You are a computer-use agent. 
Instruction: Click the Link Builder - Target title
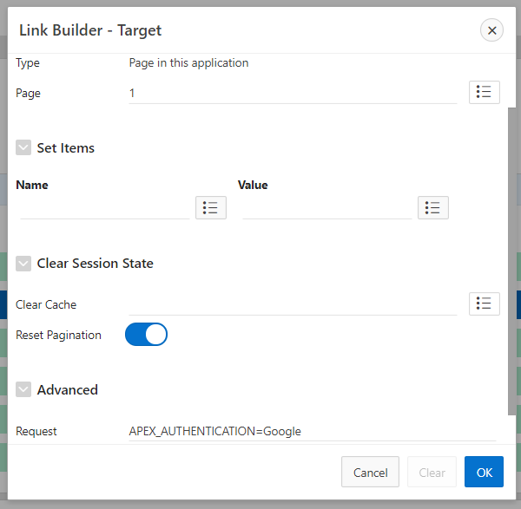pos(90,30)
